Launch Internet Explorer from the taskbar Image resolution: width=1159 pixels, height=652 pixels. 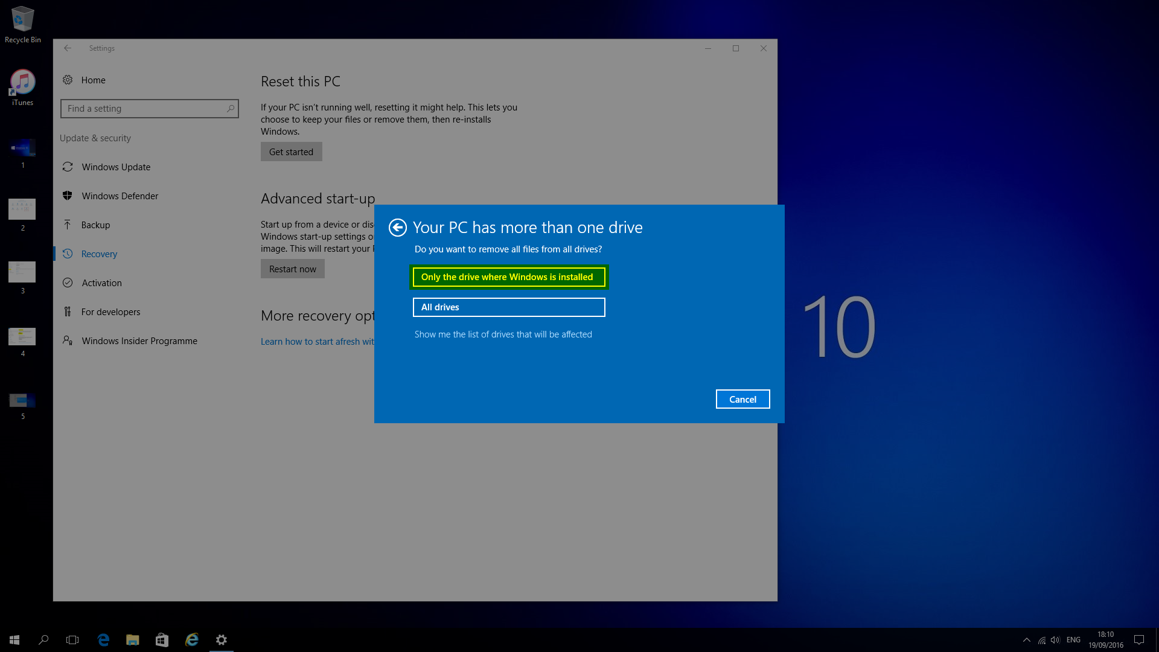pos(192,640)
